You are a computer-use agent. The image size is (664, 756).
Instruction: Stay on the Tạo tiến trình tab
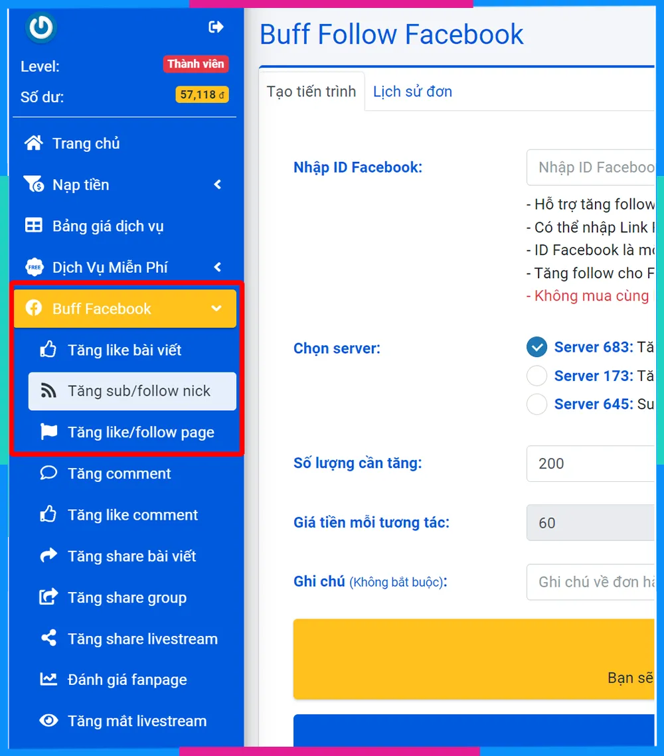[311, 92]
